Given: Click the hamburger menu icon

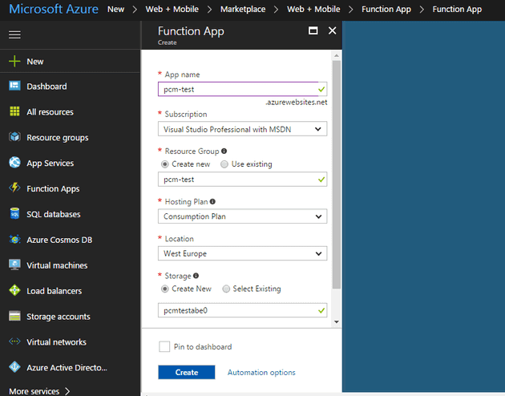Looking at the screenshot, I should point(14,34).
